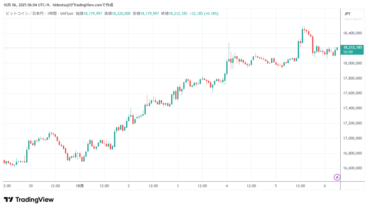Screen dimensions: 368x209
Task: Click the purple lightning bolt icon
Action: pyautogui.click(x=337, y=177)
